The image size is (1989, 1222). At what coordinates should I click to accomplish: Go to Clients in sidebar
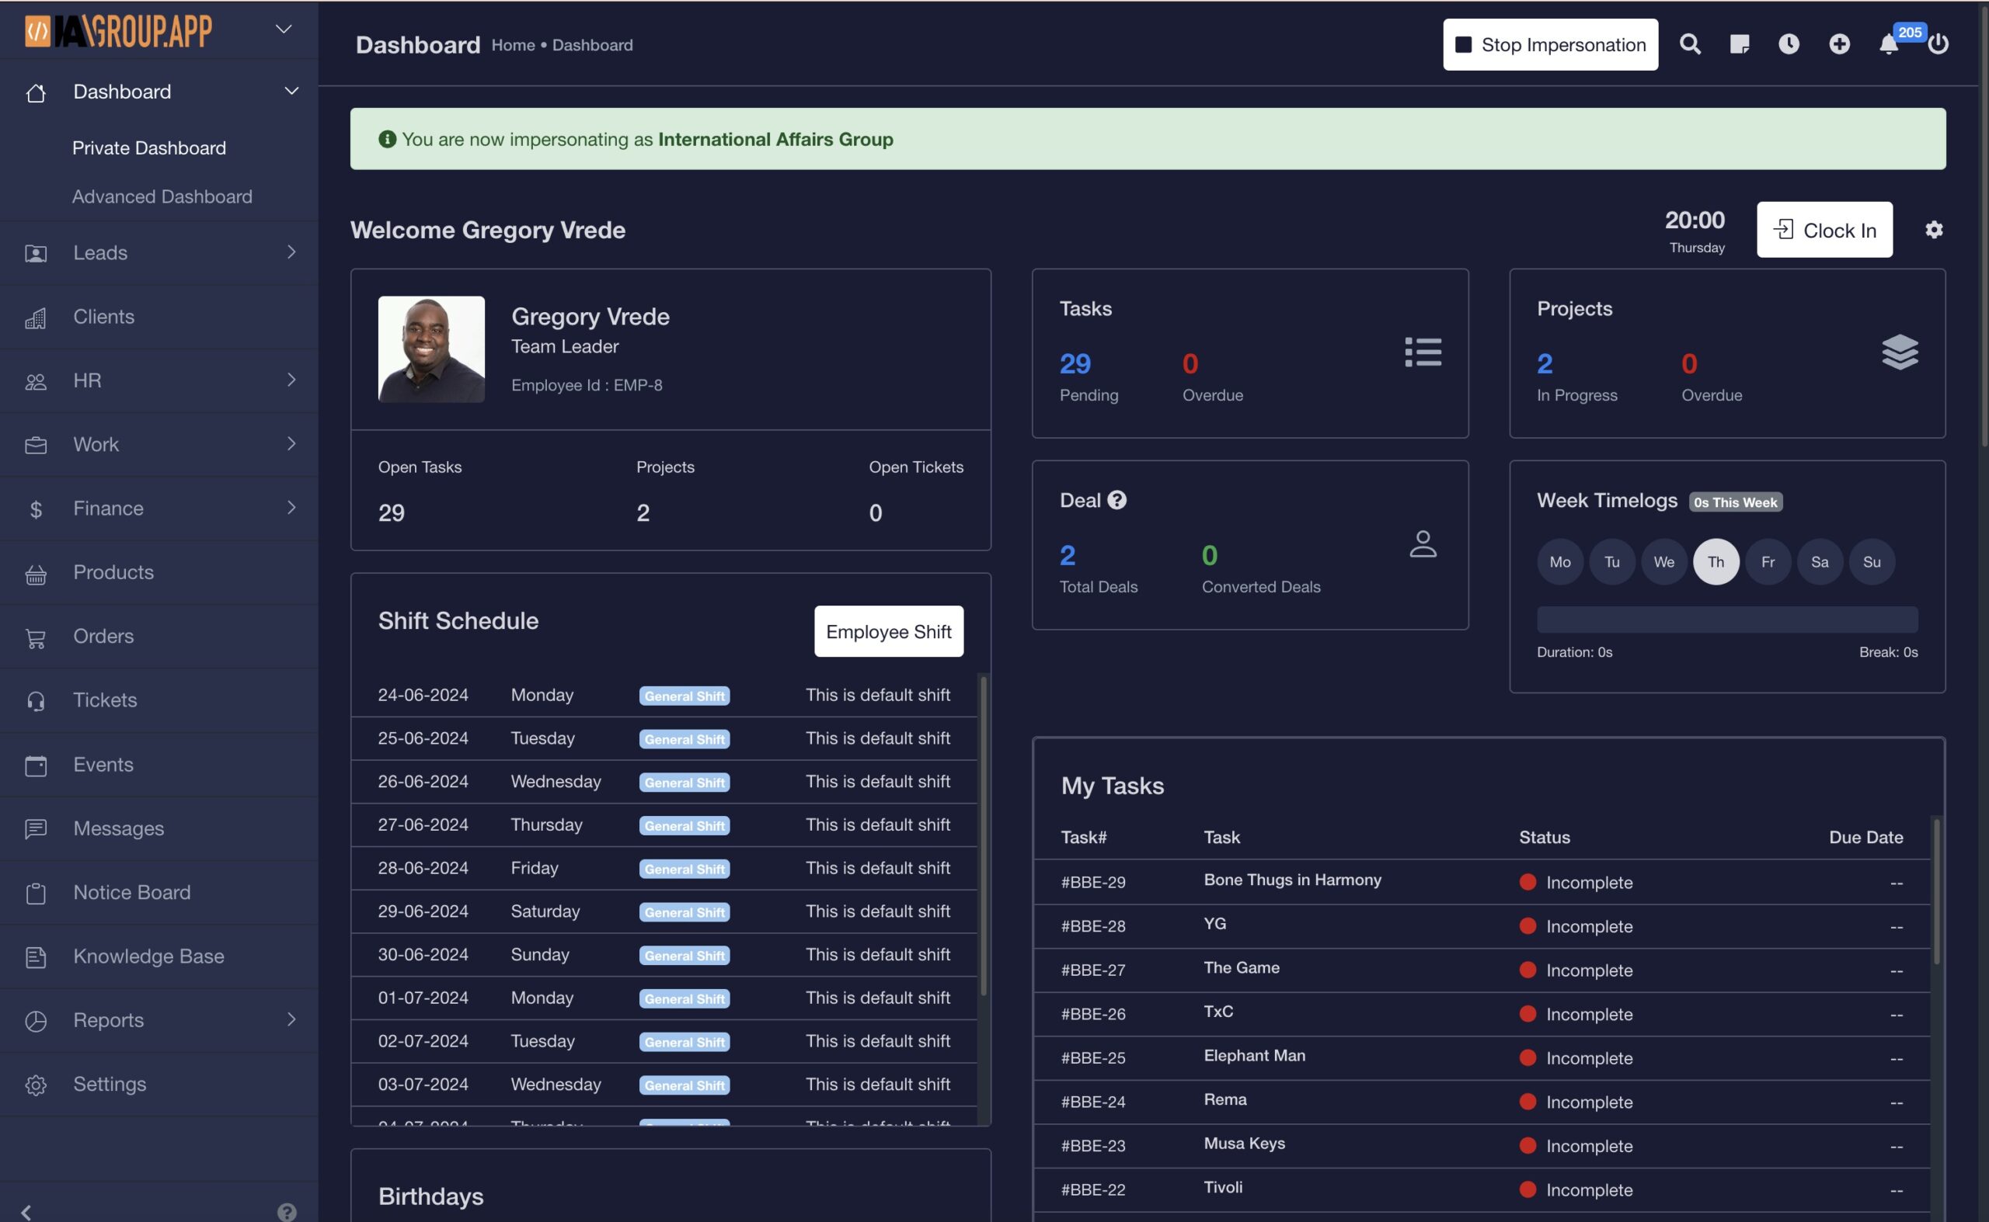(x=103, y=316)
